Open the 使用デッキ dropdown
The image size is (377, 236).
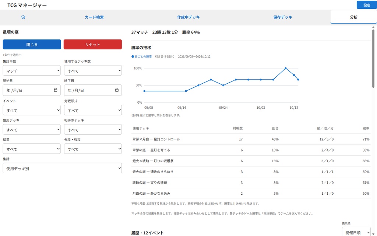tap(32, 129)
